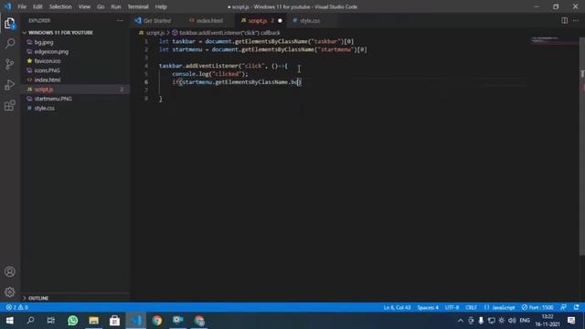Image resolution: width=585 pixels, height=329 pixels.
Task: Click the volume icon in system tray
Action: pos(512,321)
